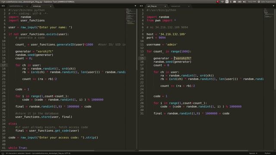Screen dimensions: 276x155
Task: Click the host IP '34.216.132.109' string
Action: pyautogui.click(x=172, y=34)
